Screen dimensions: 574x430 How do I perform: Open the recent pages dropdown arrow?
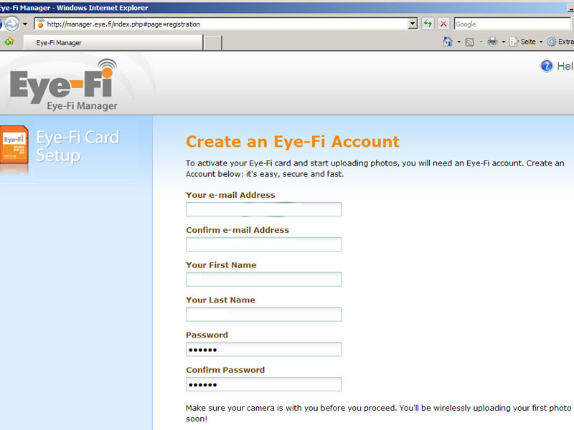[25, 24]
